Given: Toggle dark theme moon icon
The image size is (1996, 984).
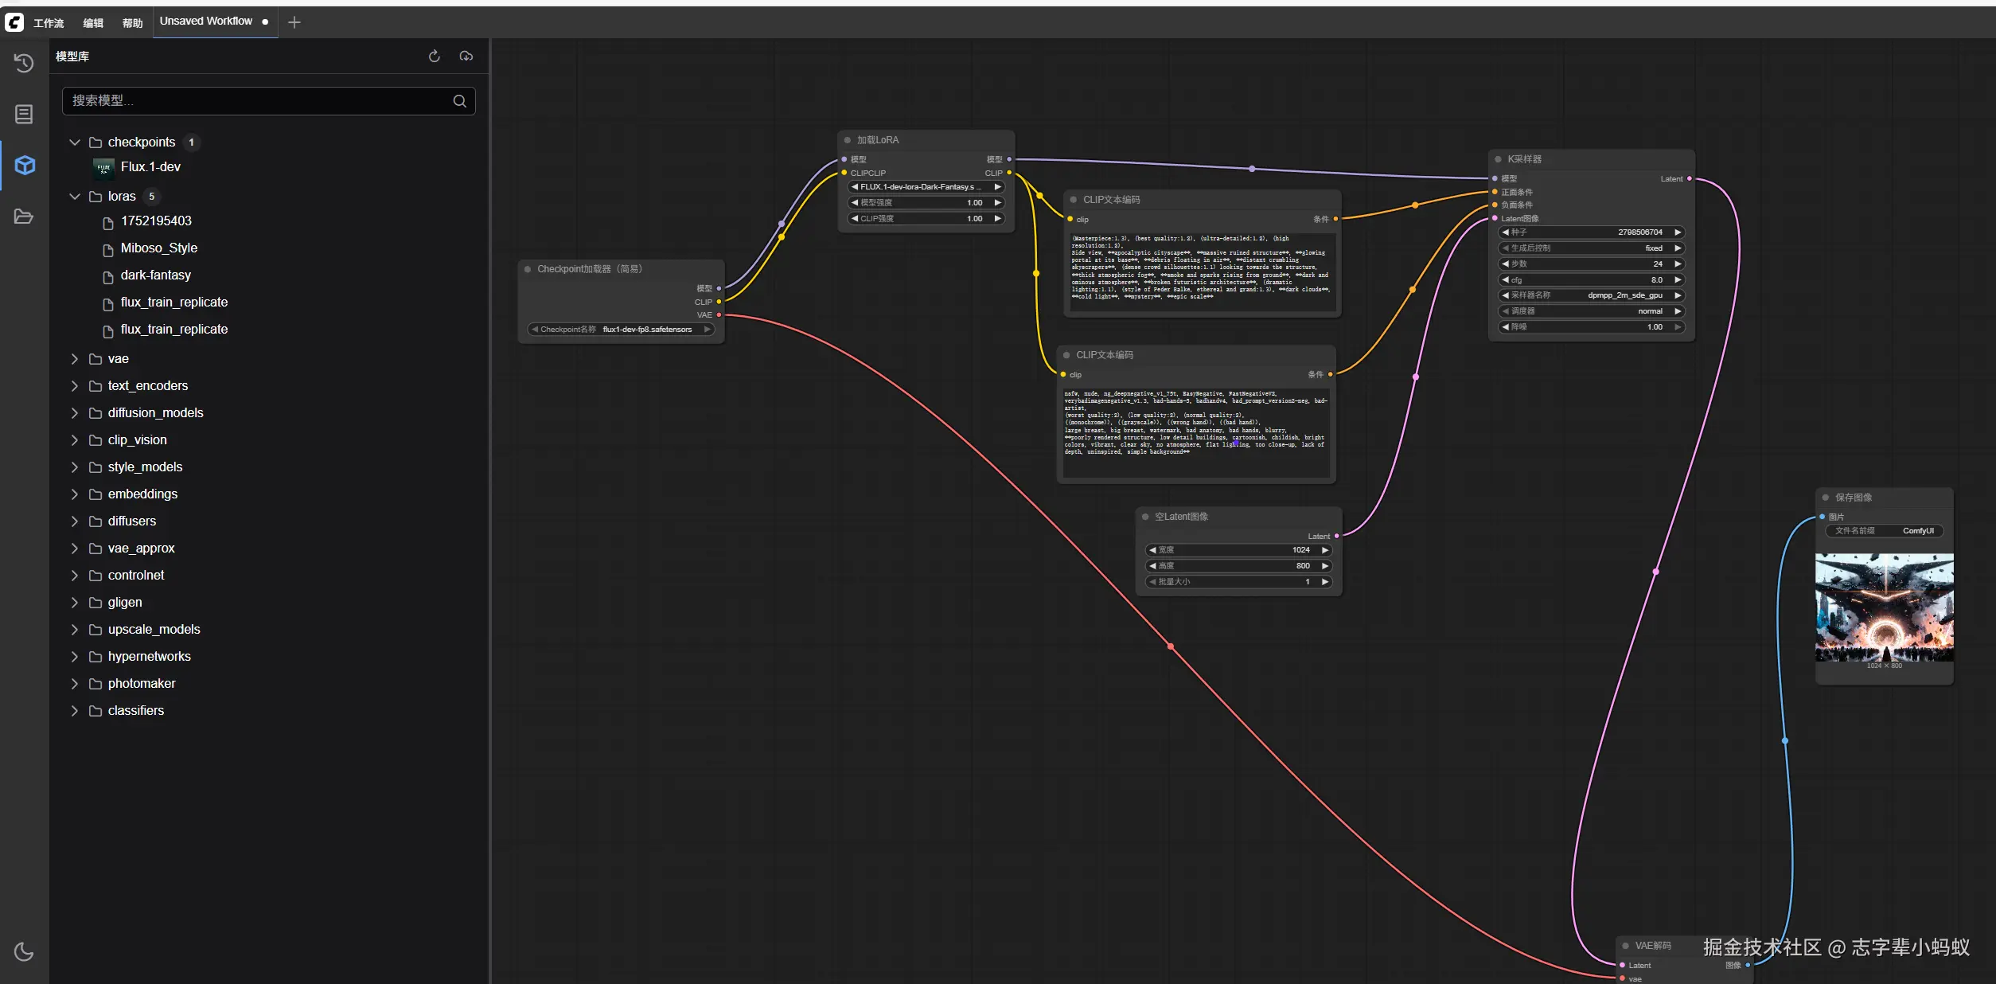Looking at the screenshot, I should [x=24, y=951].
